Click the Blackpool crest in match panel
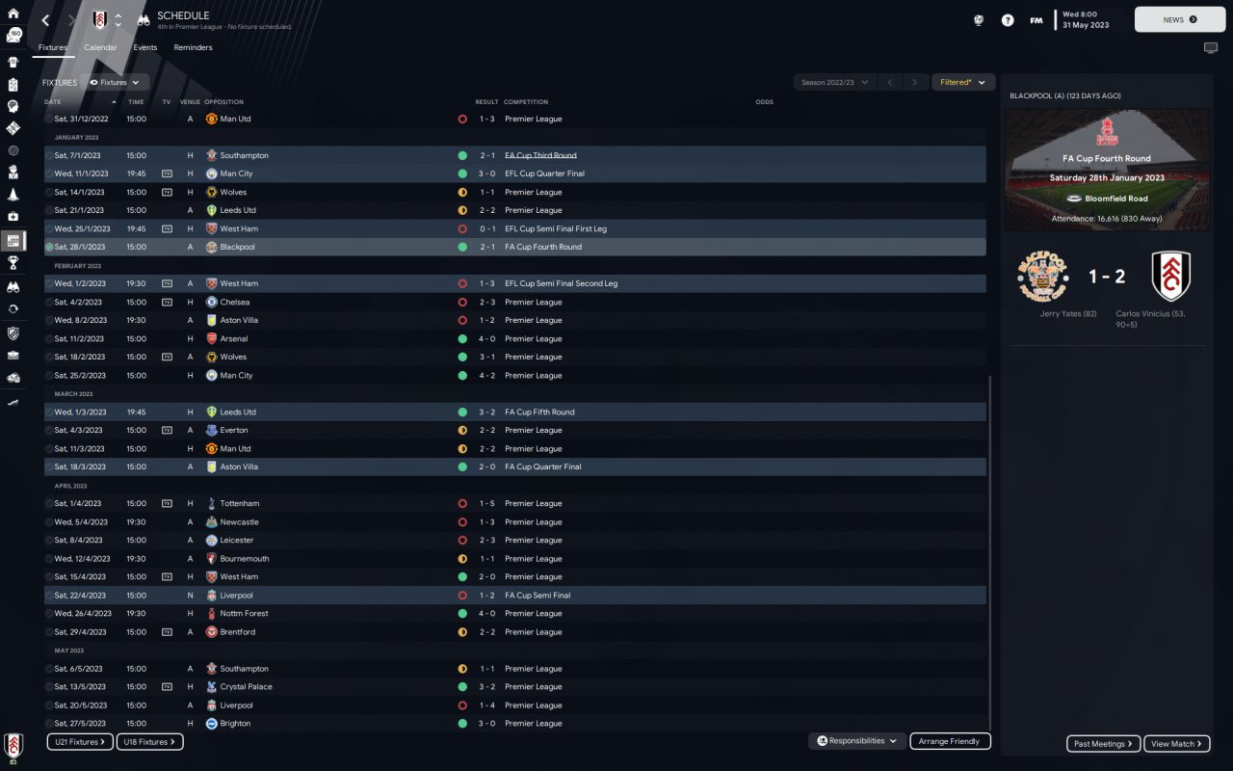Screen dimensions: 1233x771 (1042, 277)
